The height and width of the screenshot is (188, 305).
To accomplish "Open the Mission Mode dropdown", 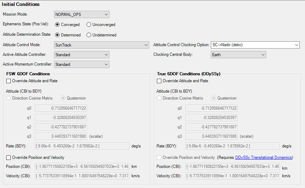I will click(82, 15).
